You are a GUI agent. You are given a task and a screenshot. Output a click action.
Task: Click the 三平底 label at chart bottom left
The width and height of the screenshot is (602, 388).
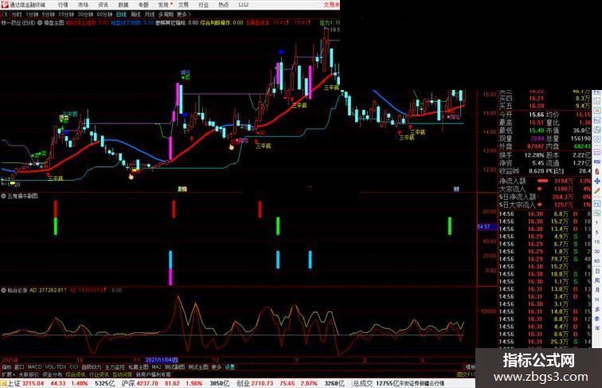point(55,178)
